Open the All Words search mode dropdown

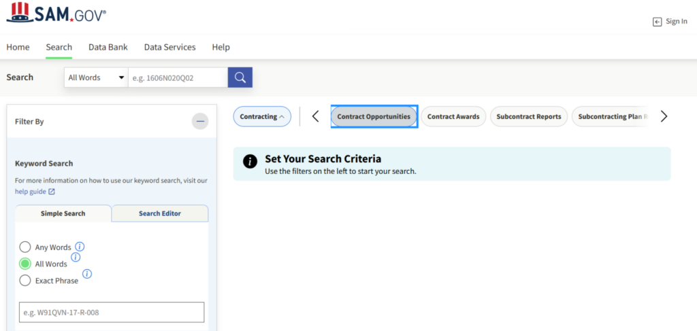pyautogui.click(x=96, y=77)
